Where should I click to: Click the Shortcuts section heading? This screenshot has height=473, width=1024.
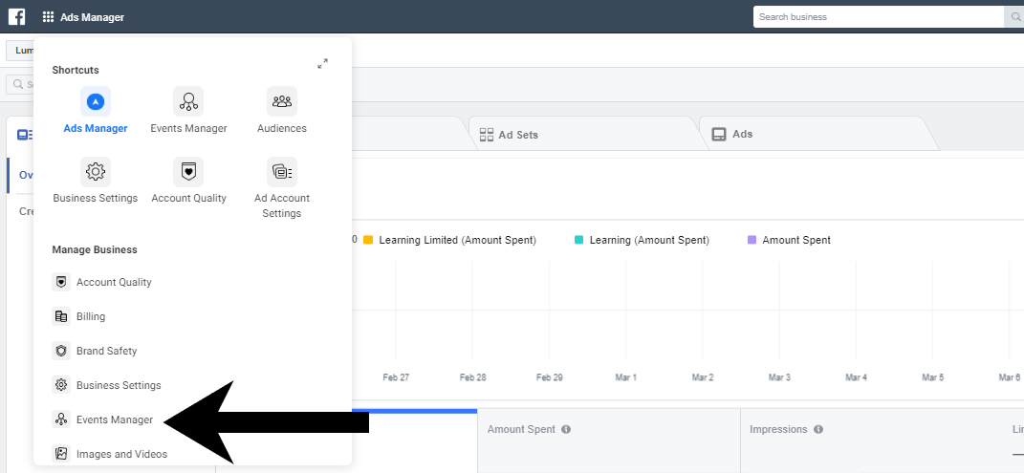(x=76, y=70)
